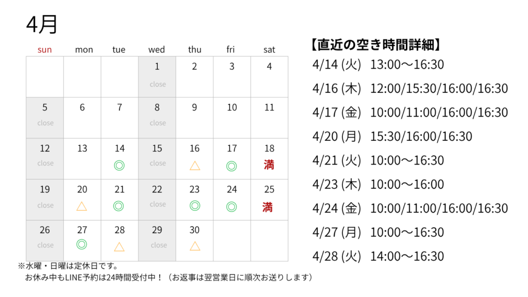Click the triangle icon on April 30
Image resolution: width=528 pixels, height=297 pixels.
tap(194, 246)
